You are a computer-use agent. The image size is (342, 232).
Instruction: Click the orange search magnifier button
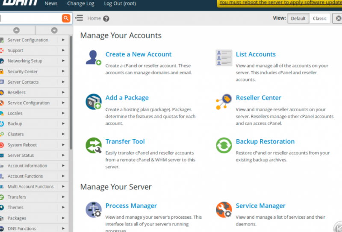click(66, 18)
